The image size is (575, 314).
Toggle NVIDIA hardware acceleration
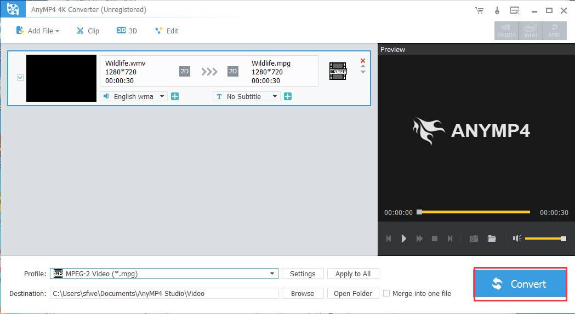[506, 31]
